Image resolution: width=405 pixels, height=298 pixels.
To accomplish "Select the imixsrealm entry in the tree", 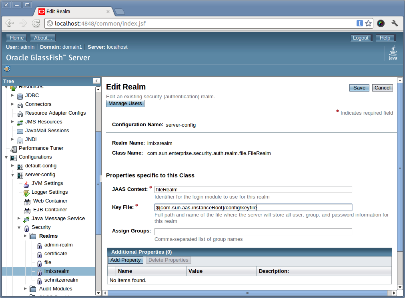I will (57, 271).
